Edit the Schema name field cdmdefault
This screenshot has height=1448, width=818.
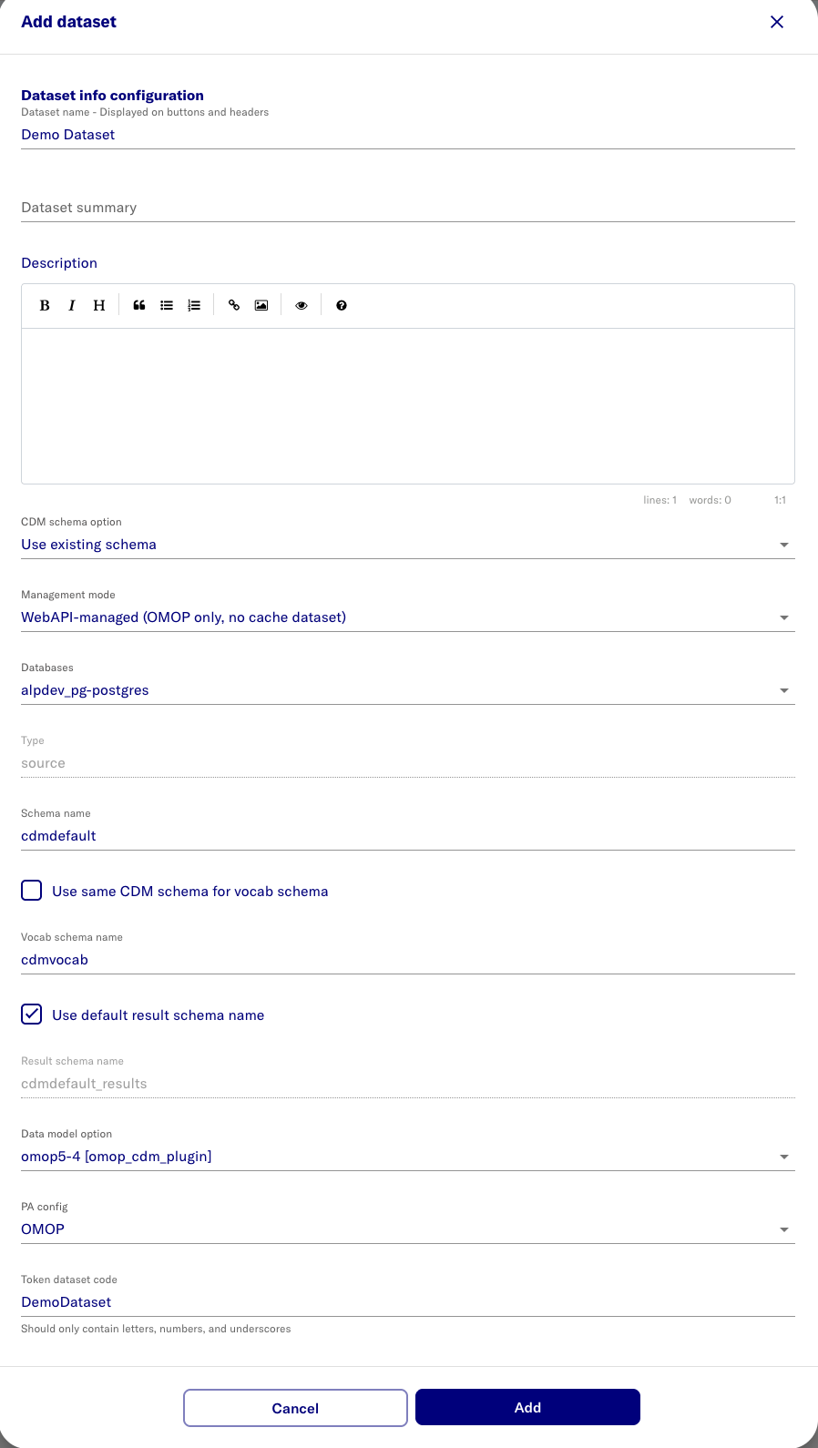click(x=408, y=836)
